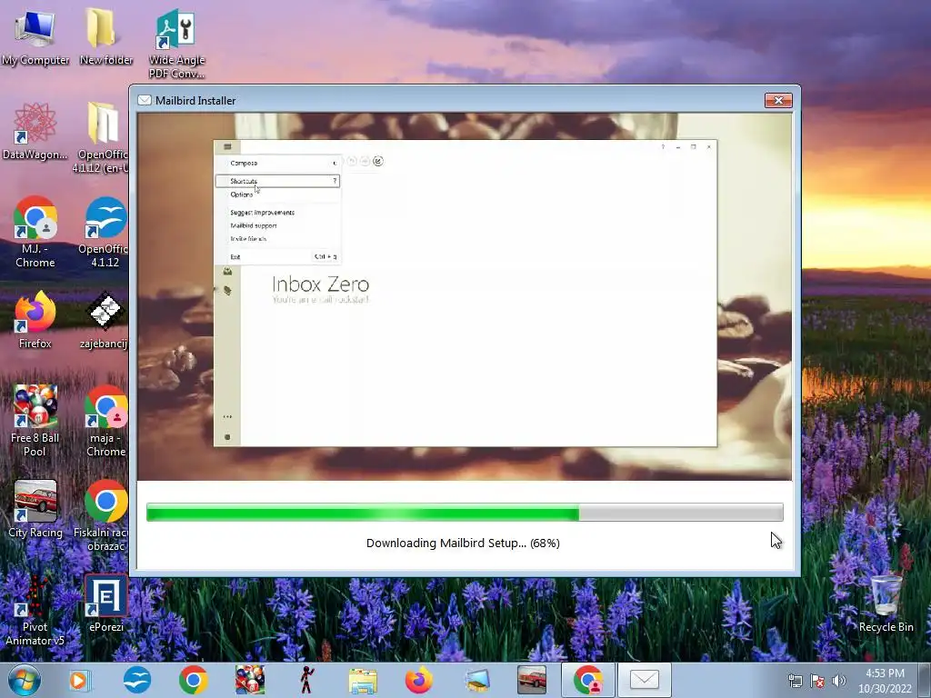Open the City Racing car taskbar icon
931x698 pixels.
pos(531,680)
